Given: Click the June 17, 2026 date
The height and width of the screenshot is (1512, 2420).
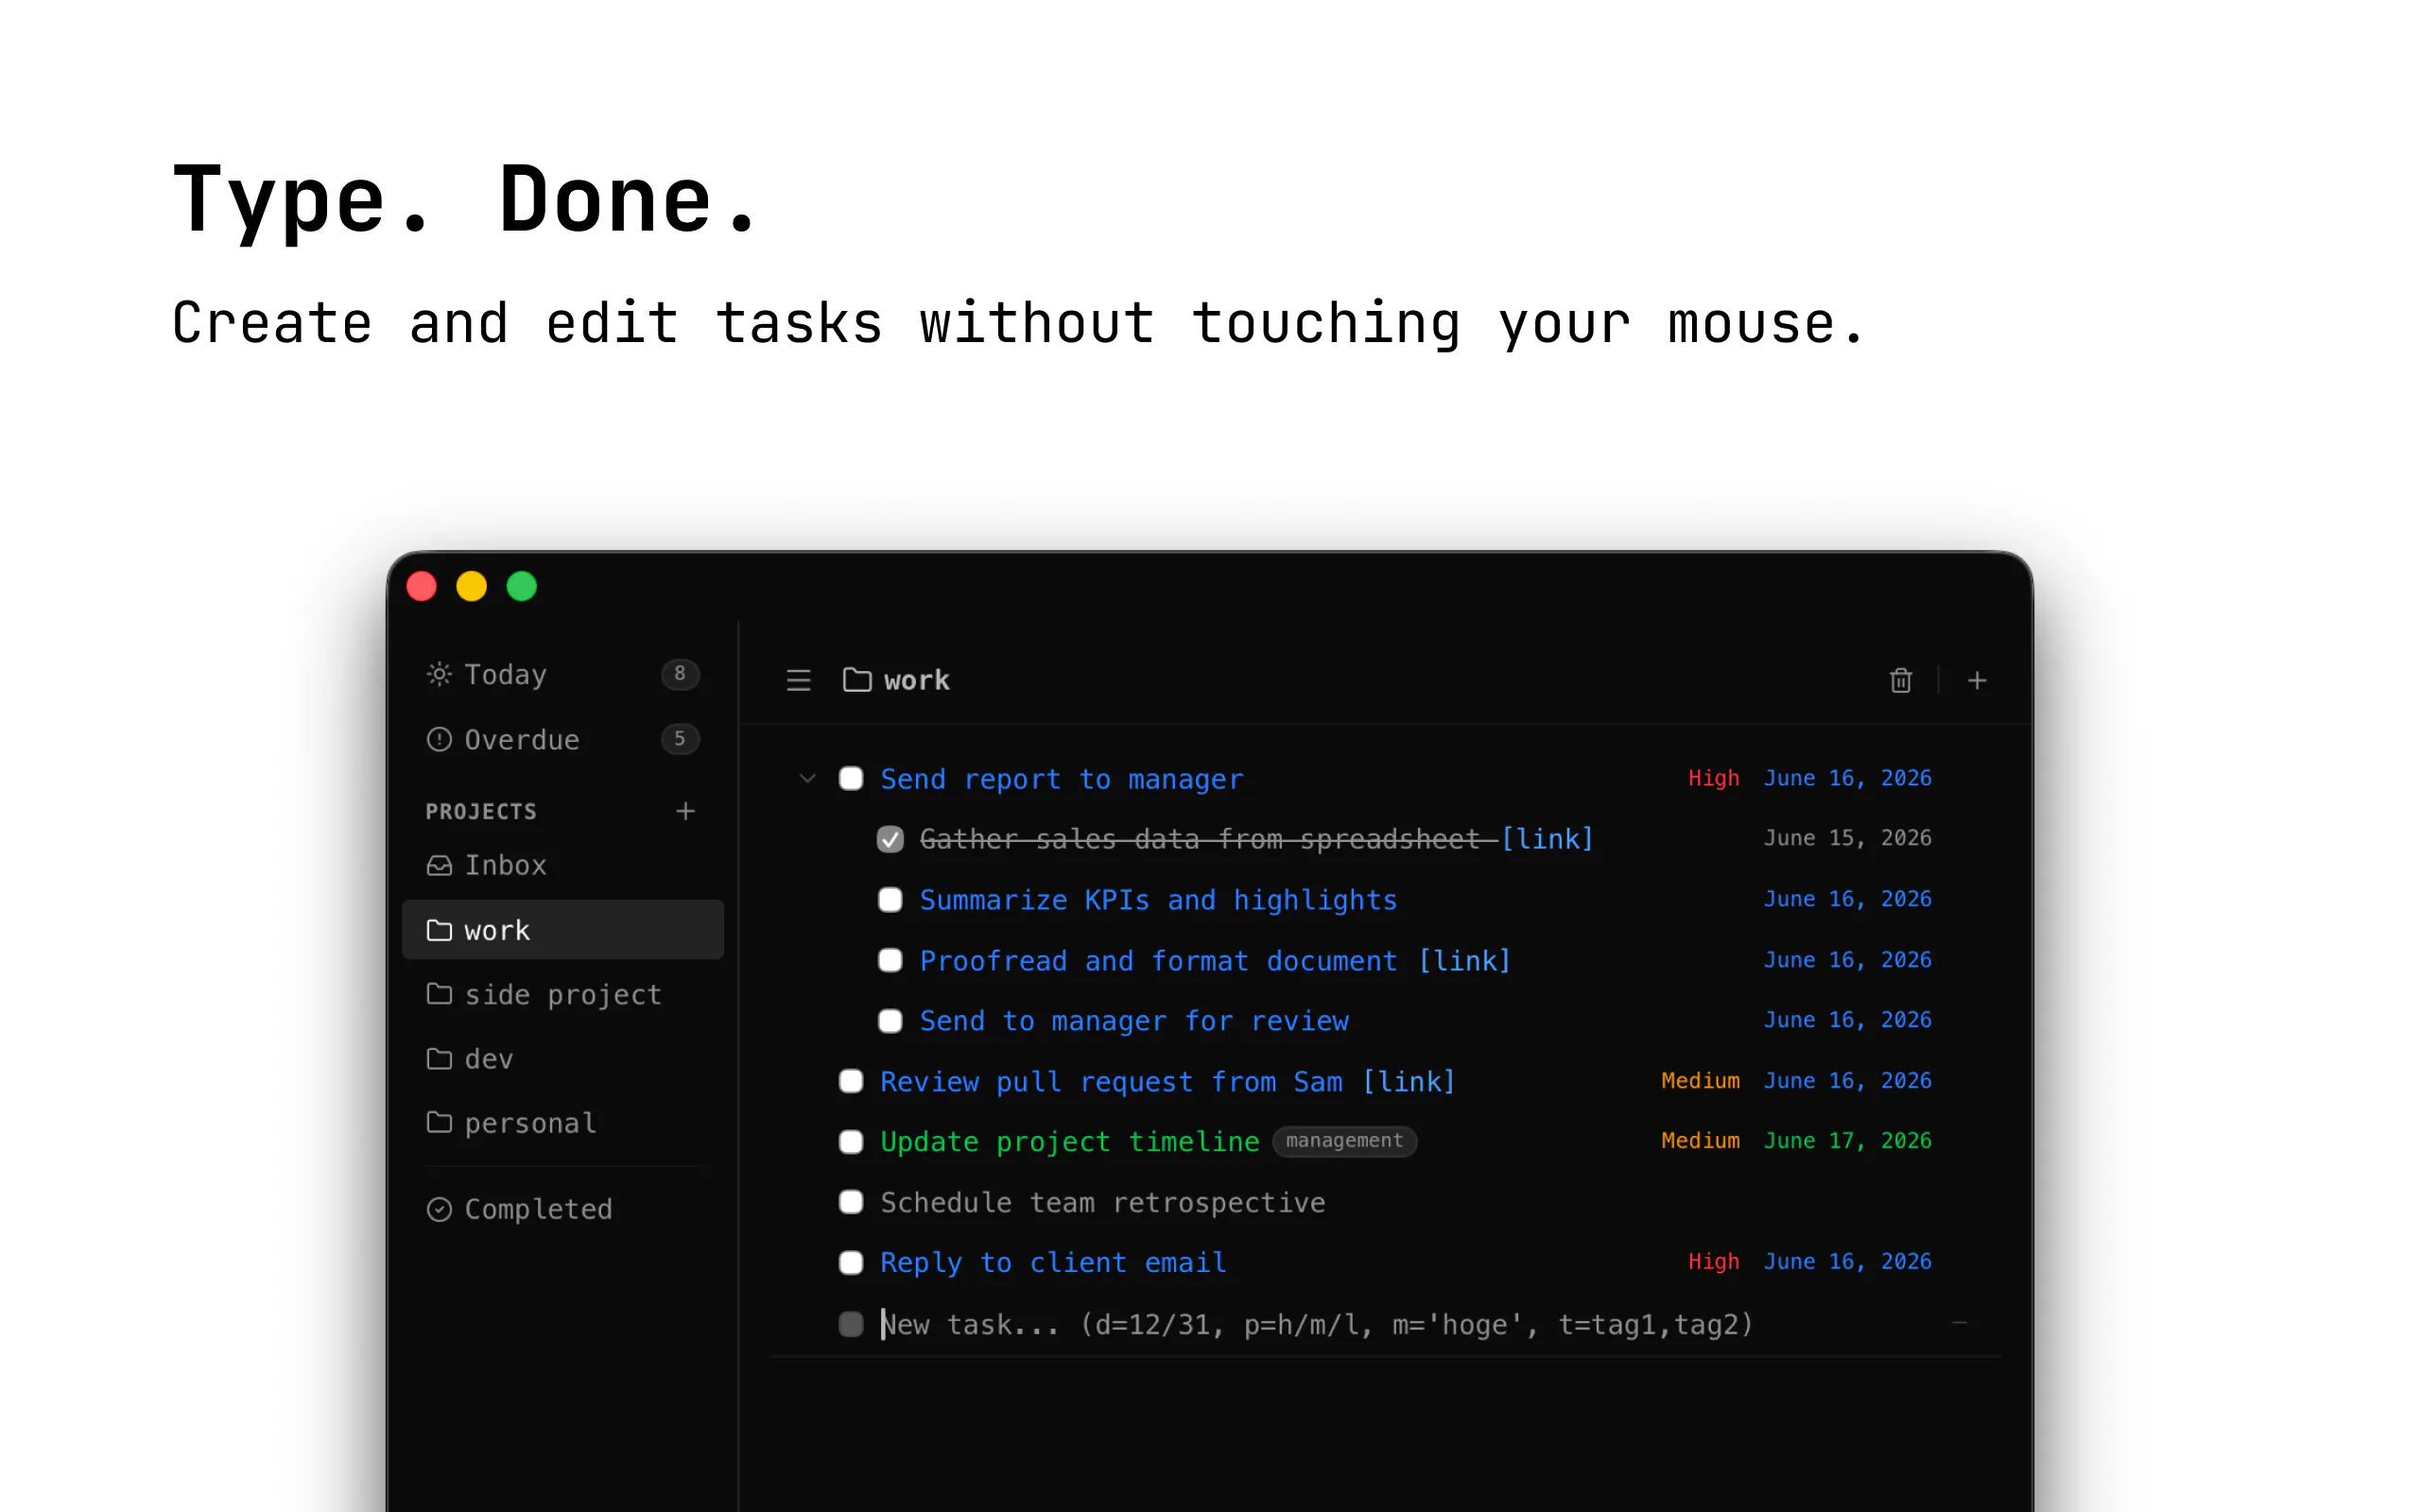Looking at the screenshot, I should 1847,1141.
